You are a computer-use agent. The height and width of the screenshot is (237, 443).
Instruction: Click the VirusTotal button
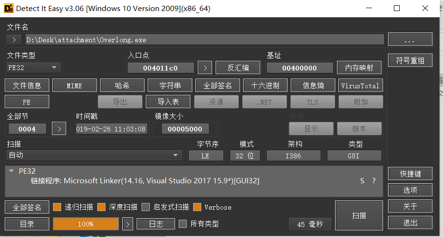pos(361,85)
